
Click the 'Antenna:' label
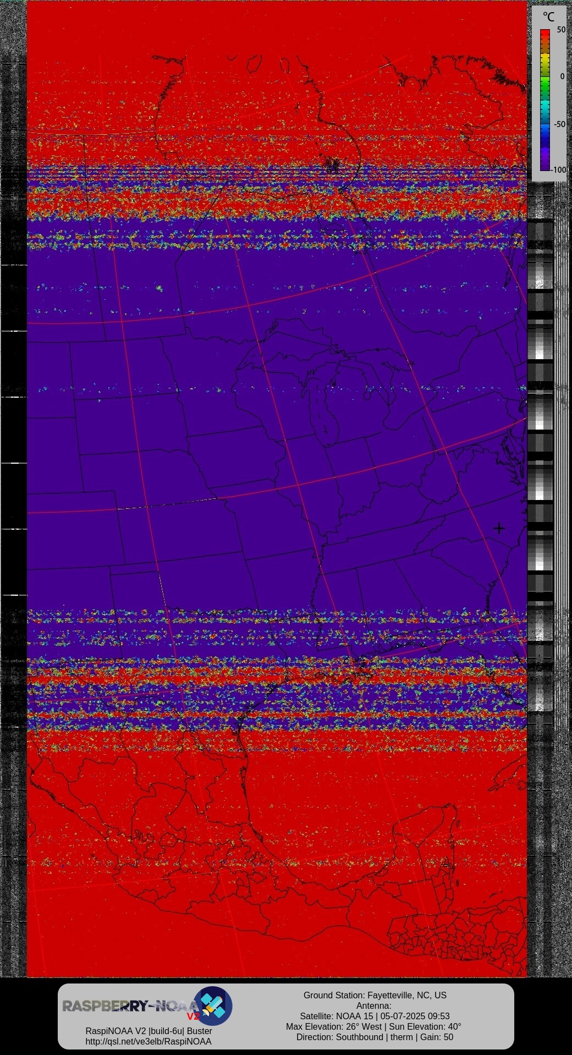point(374,1005)
